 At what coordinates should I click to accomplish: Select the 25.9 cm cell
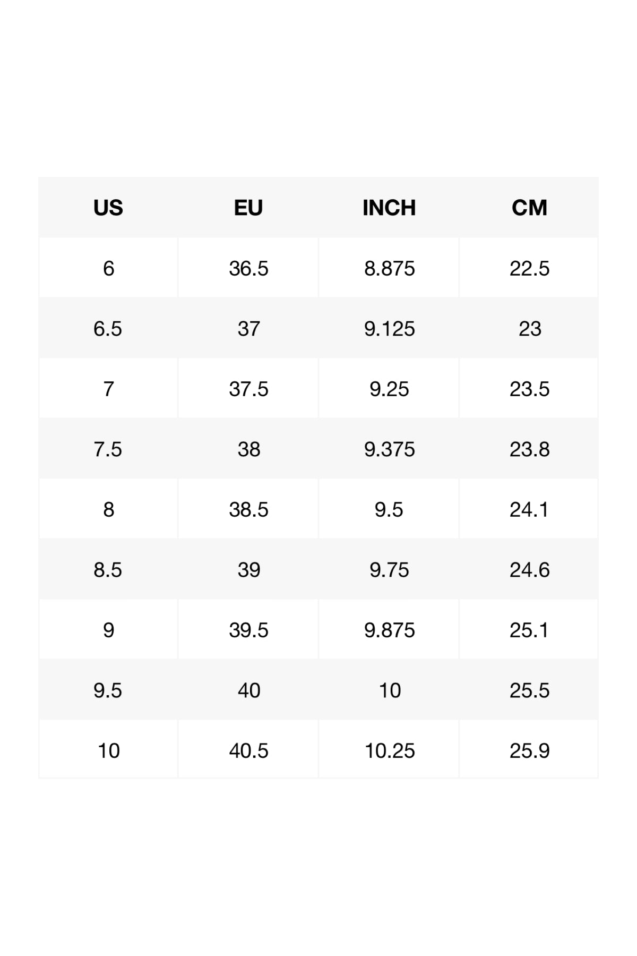coord(529,750)
